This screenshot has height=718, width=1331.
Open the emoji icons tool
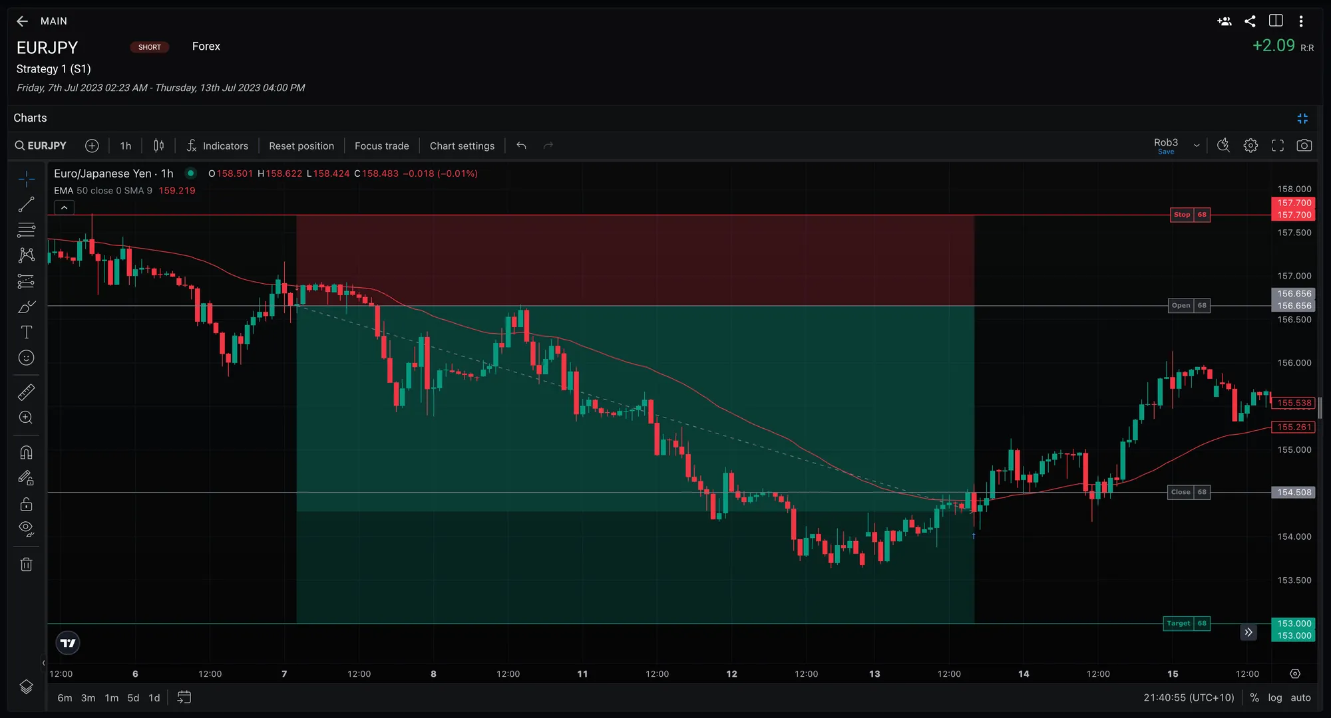point(27,358)
